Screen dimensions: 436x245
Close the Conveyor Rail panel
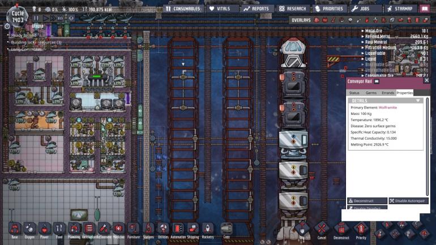[x=426, y=80]
